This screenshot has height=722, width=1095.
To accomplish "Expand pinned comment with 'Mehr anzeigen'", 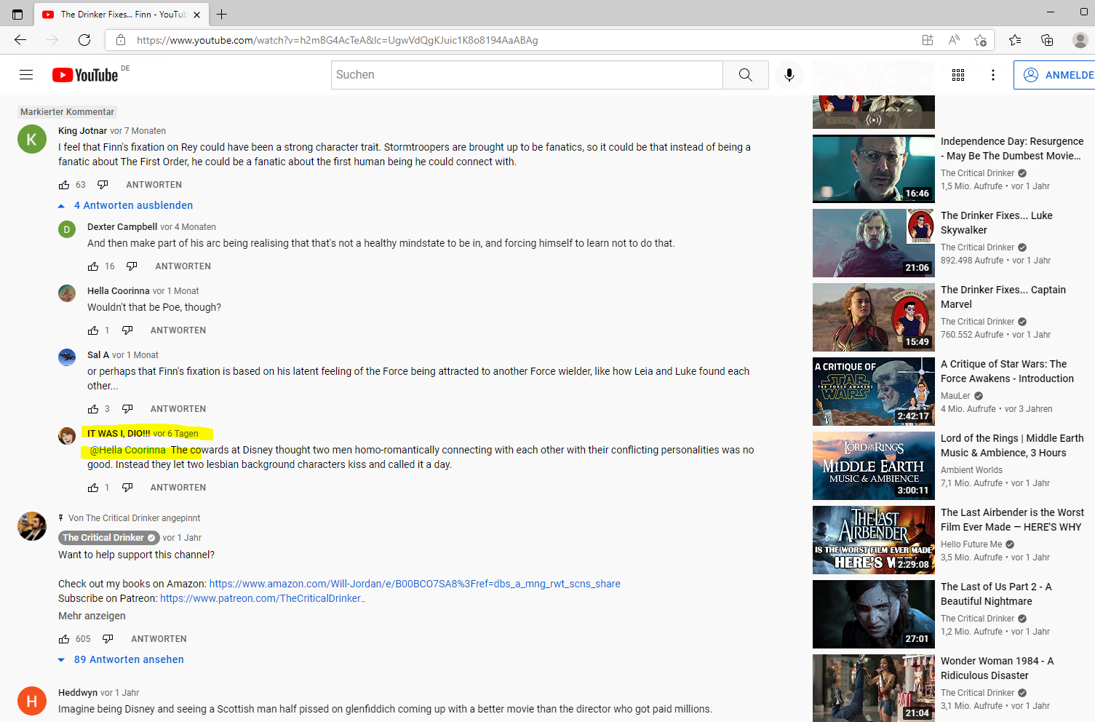I will 92,616.
